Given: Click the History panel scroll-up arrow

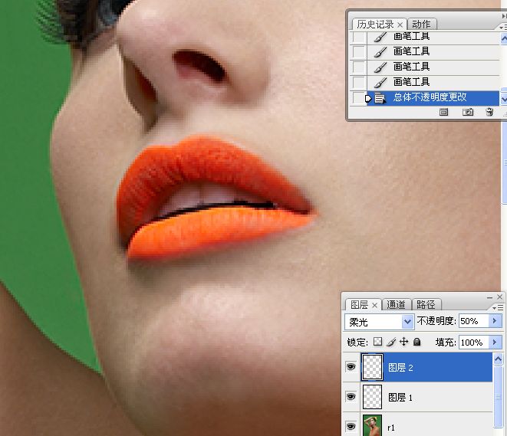Looking at the screenshot, I should pos(504,39).
